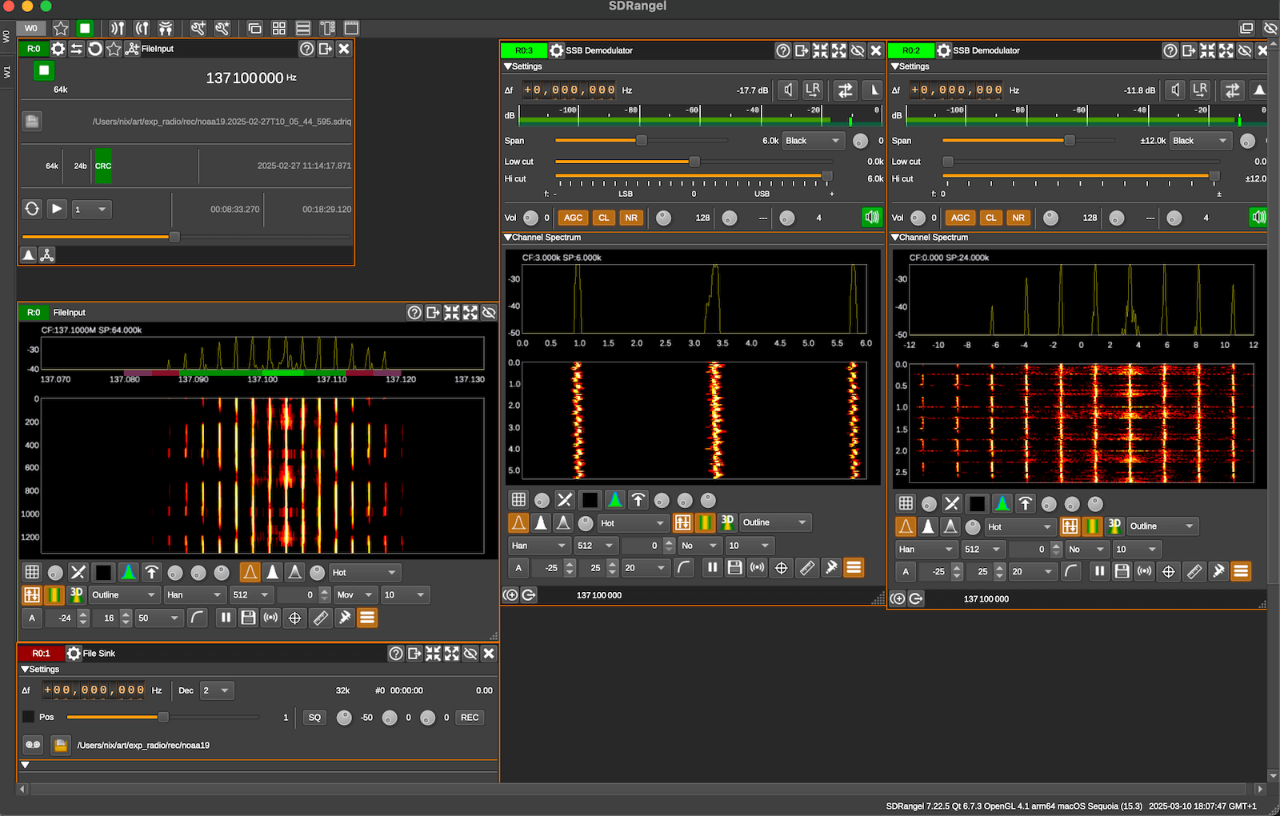The height and width of the screenshot is (816, 1280).
Task: Open FileInput device settings gear
Action: coord(58,49)
